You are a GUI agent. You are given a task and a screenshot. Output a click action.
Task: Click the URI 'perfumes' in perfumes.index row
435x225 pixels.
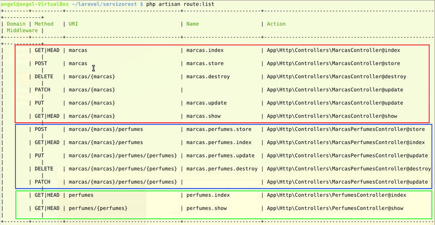coord(81,195)
